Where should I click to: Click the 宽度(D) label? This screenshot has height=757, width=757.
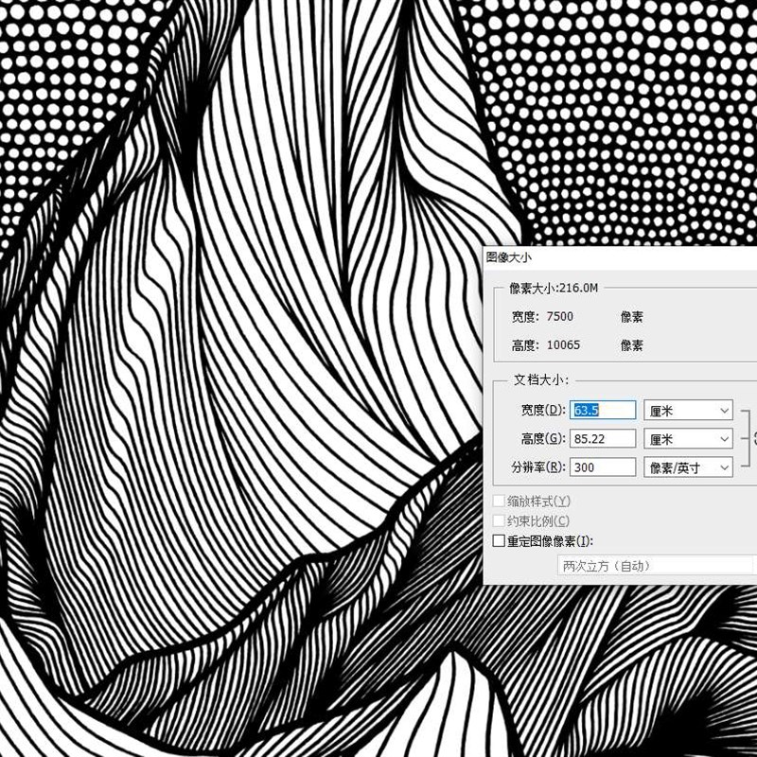(x=543, y=410)
